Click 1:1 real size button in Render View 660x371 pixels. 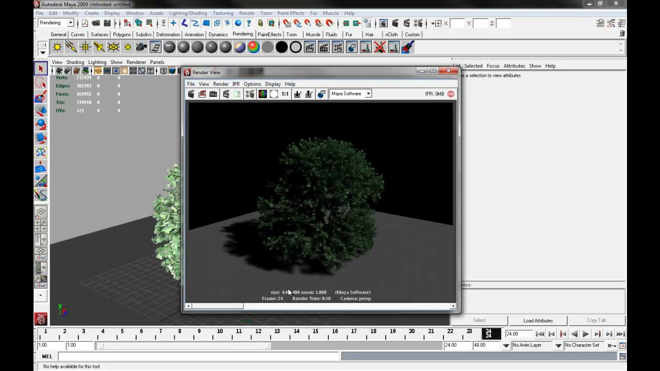click(x=285, y=94)
